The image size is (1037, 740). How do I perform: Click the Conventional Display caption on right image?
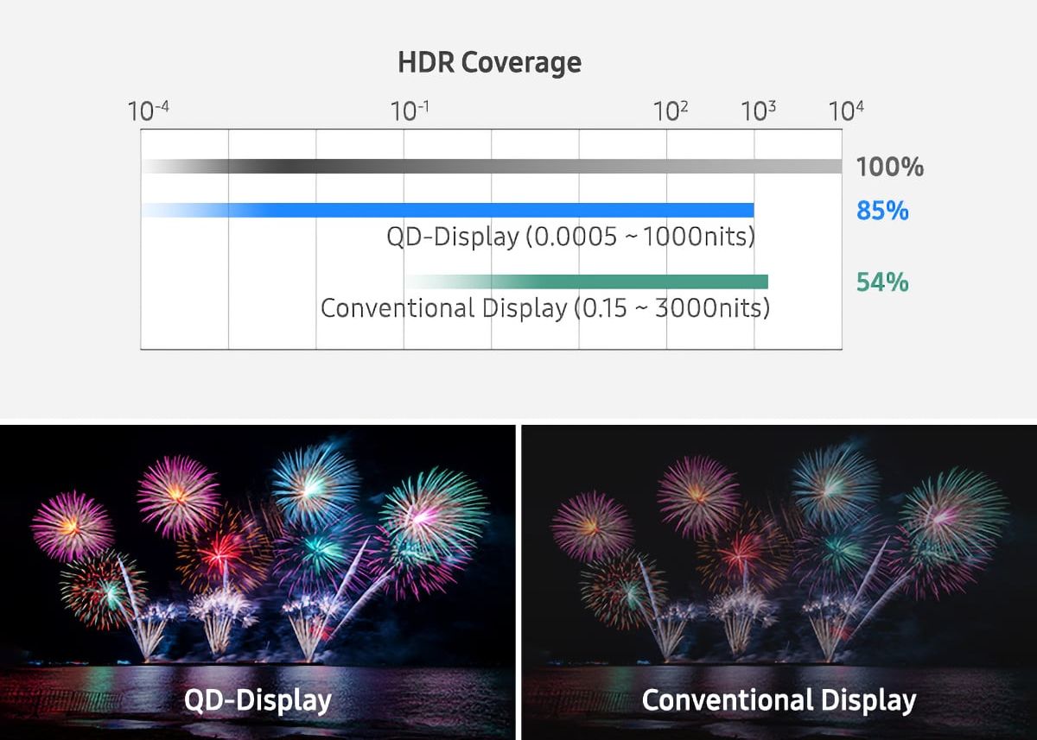pos(779,699)
